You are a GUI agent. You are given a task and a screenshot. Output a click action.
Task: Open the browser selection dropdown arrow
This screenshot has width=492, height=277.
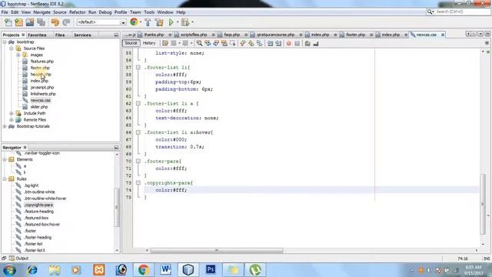tap(141, 22)
